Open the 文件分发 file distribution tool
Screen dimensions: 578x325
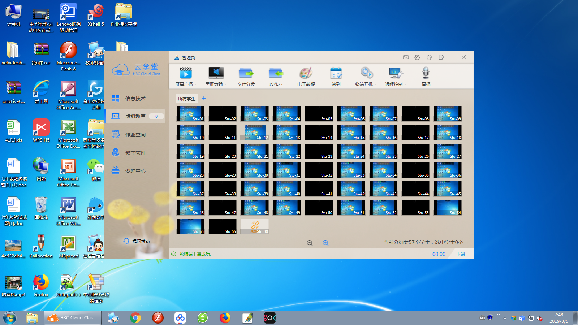[246, 77]
